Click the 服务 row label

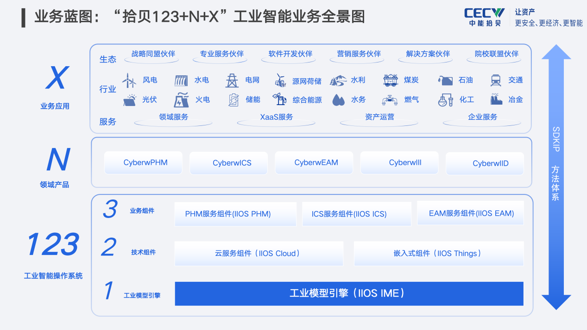point(107,122)
